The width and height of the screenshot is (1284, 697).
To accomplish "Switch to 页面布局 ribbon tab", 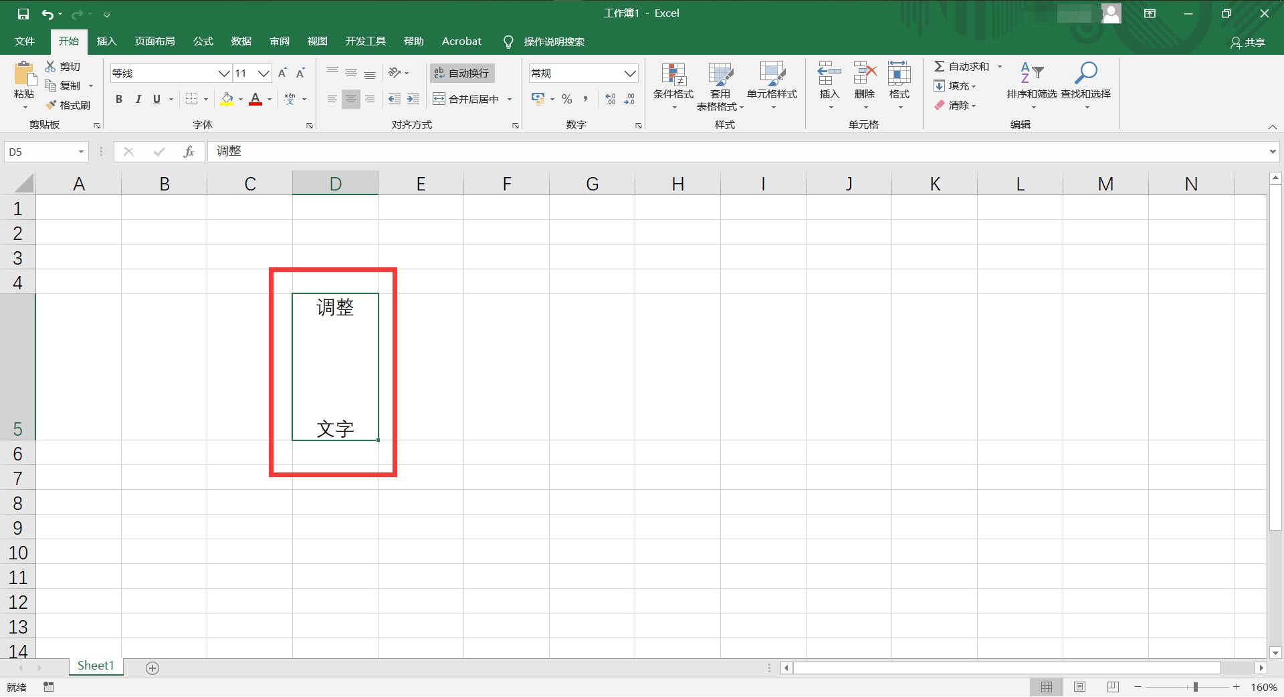I will coord(154,41).
